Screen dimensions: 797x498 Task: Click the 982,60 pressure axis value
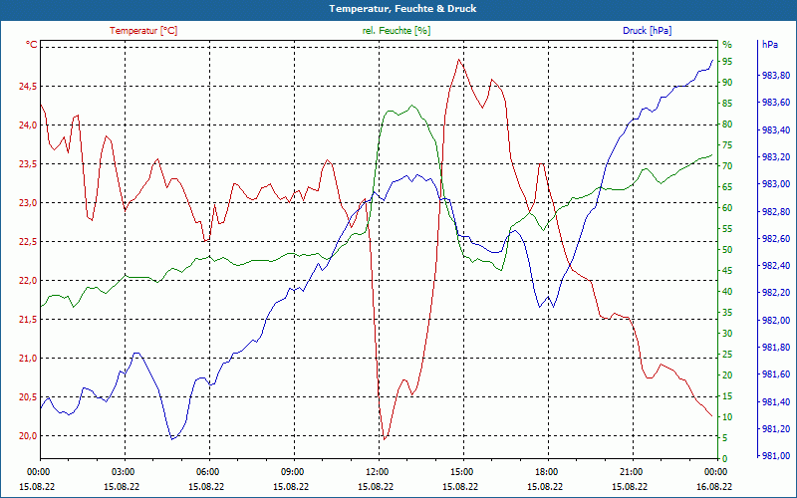pos(776,239)
